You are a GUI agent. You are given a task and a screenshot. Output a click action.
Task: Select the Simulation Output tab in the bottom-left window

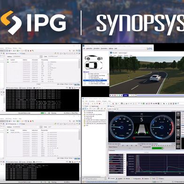coord(12,161)
